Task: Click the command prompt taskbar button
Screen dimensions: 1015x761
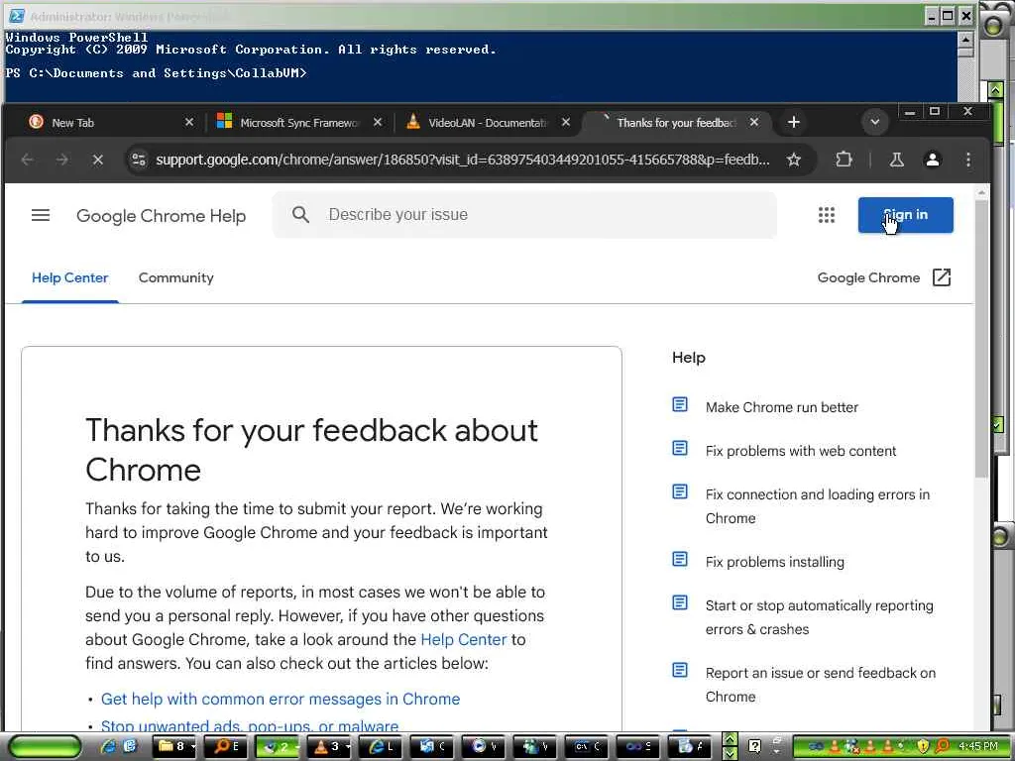Action: (587, 747)
